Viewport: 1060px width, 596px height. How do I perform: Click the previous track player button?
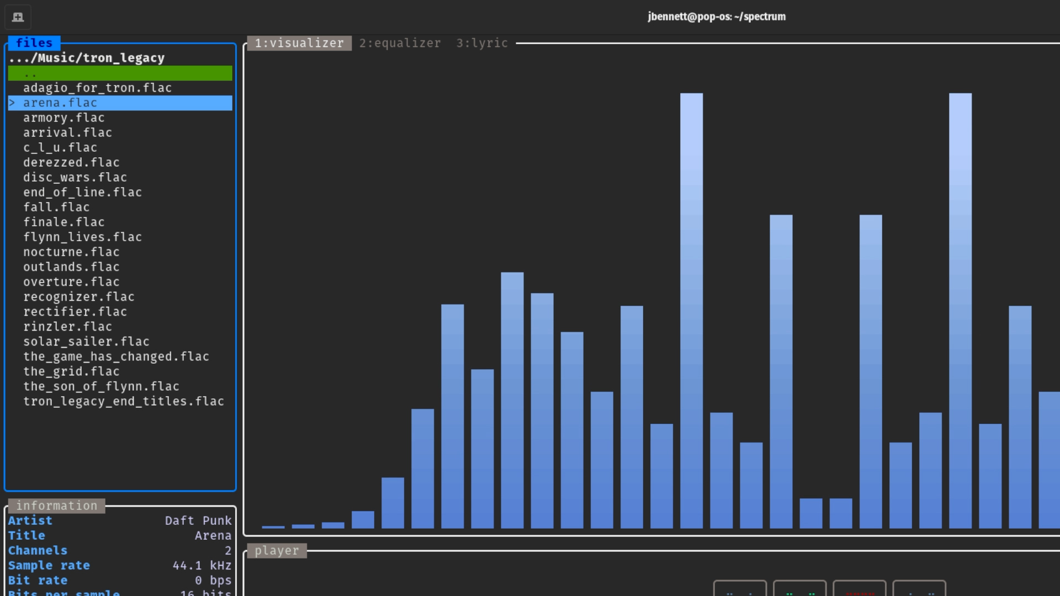click(x=740, y=589)
